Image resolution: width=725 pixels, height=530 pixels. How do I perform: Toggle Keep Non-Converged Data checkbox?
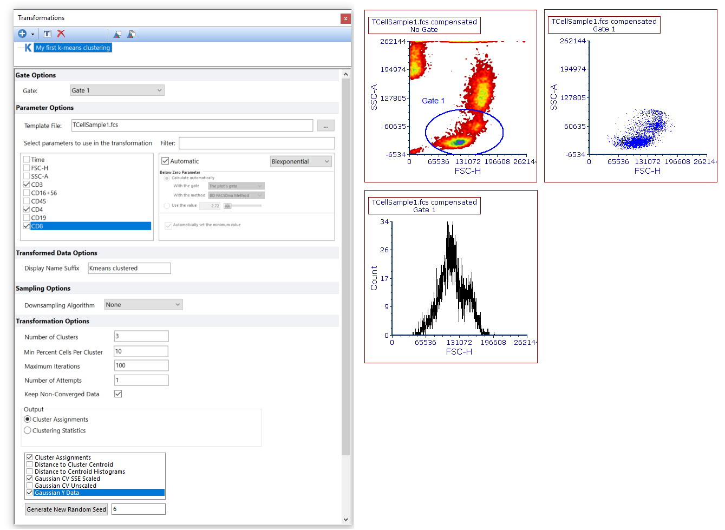[118, 394]
